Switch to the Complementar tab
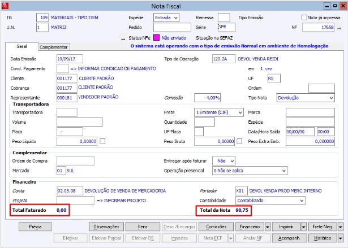 54,47
